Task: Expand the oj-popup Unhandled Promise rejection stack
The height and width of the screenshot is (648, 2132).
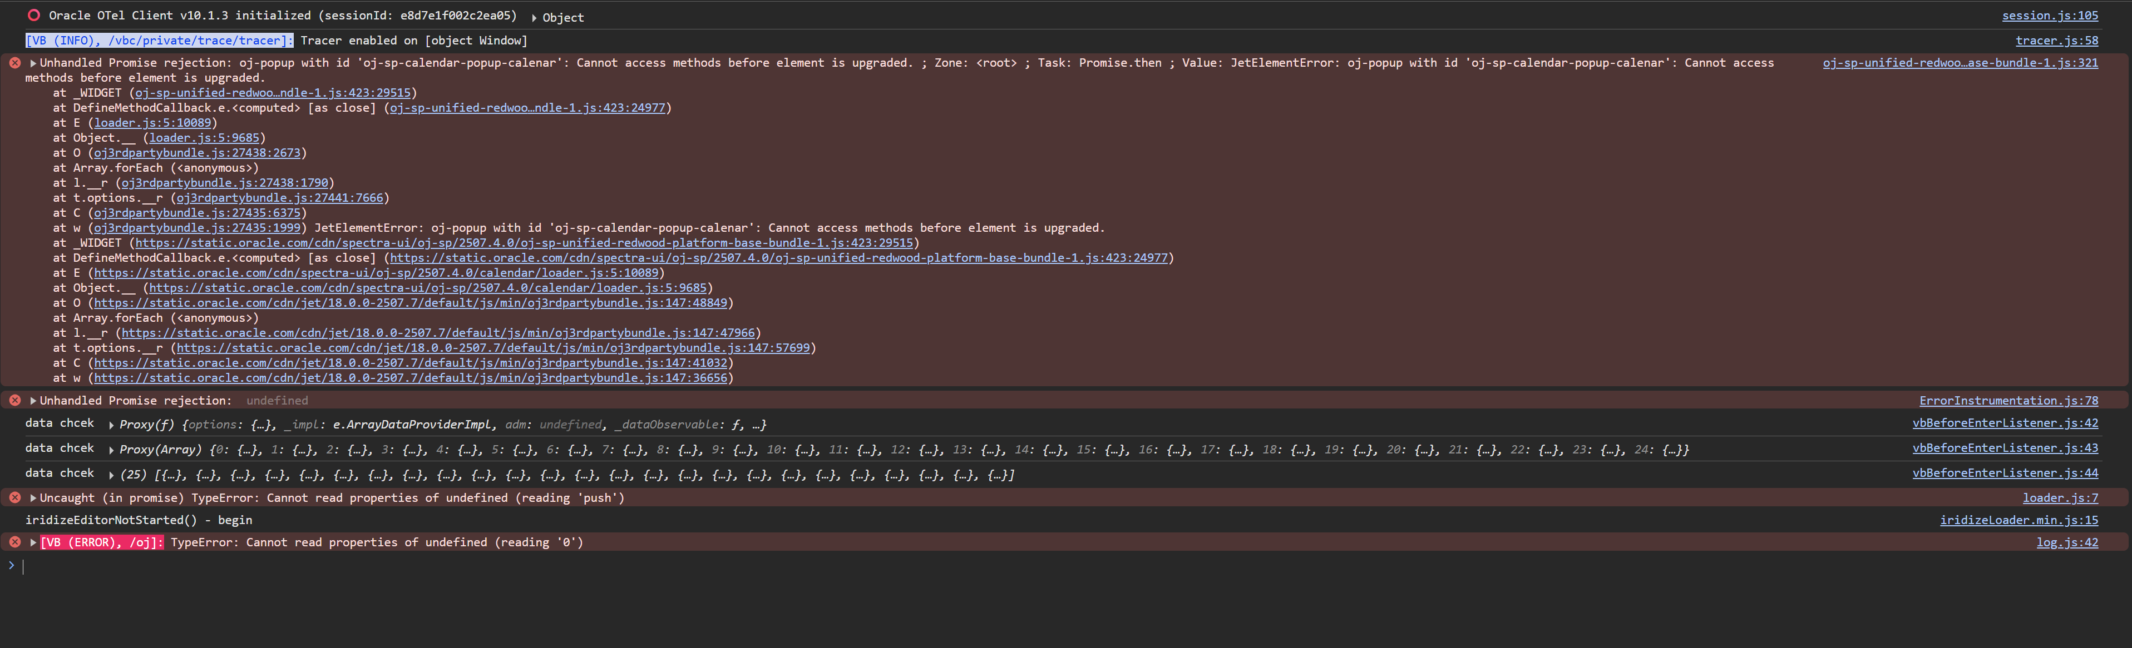Action: (x=33, y=63)
